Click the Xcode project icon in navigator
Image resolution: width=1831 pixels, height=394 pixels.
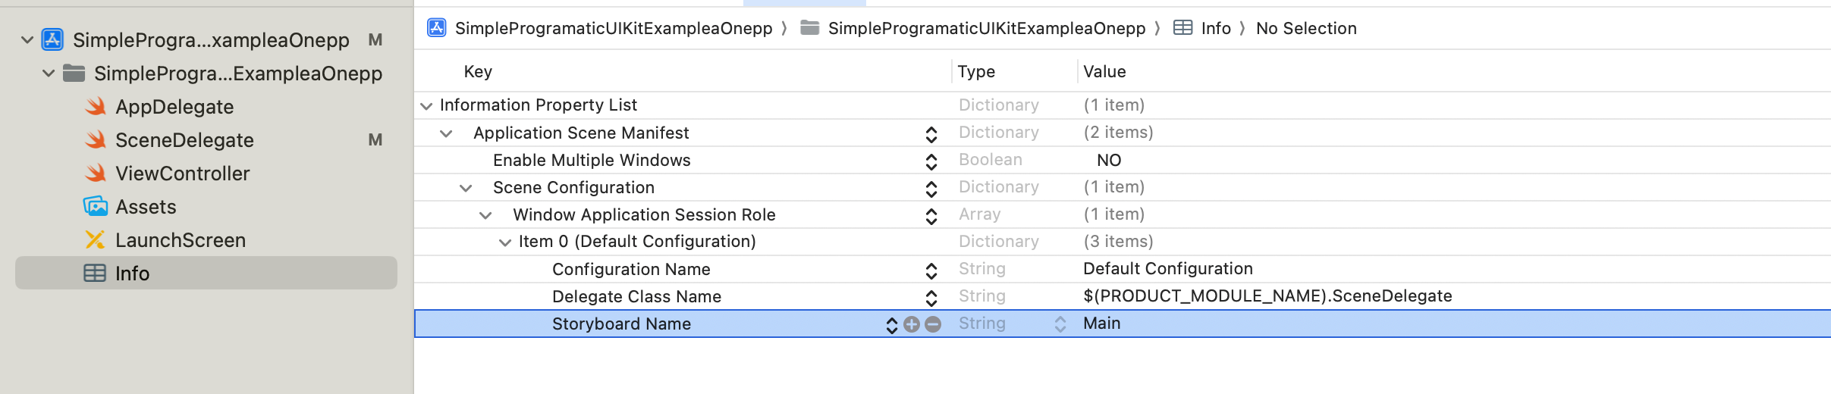click(x=52, y=39)
